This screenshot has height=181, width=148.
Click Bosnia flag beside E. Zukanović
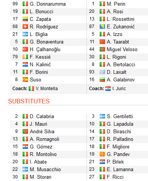pos(102,27)
